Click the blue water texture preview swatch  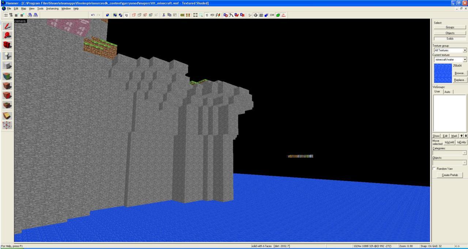(443, 73)
